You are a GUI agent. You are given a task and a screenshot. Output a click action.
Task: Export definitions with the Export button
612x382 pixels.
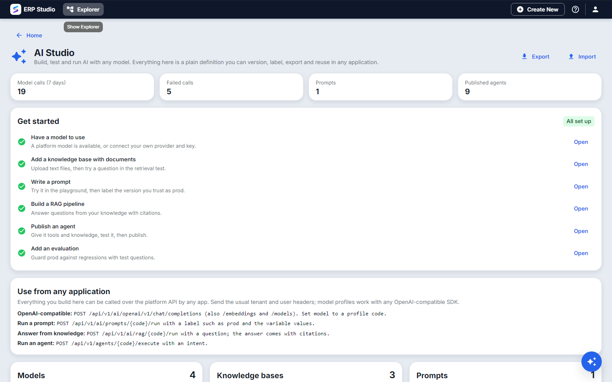click(x=535, y=56)
